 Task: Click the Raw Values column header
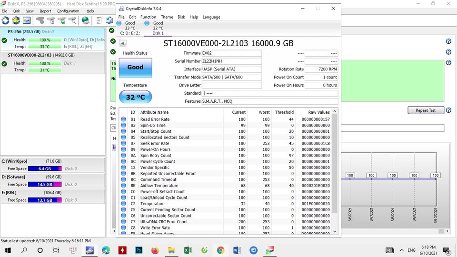tap(319, 112)
